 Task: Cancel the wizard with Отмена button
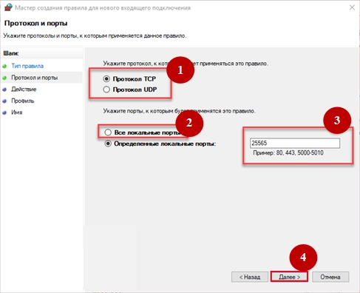click(330, 277)
